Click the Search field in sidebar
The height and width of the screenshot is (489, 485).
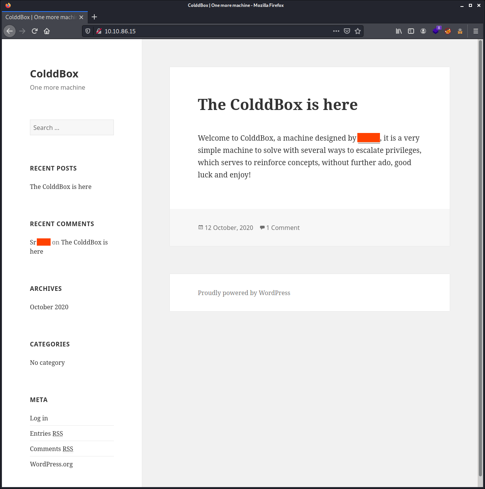(72, 128)
